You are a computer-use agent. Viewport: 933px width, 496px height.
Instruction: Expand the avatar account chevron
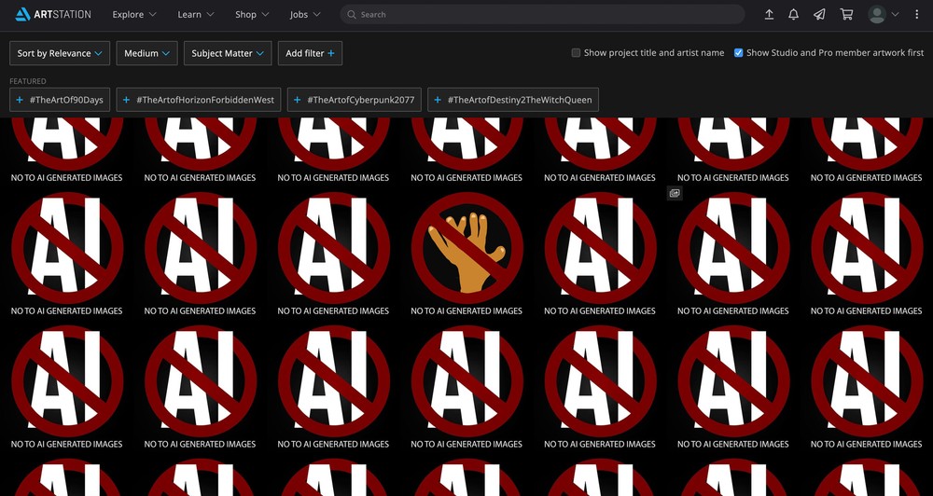click(895, 14)
